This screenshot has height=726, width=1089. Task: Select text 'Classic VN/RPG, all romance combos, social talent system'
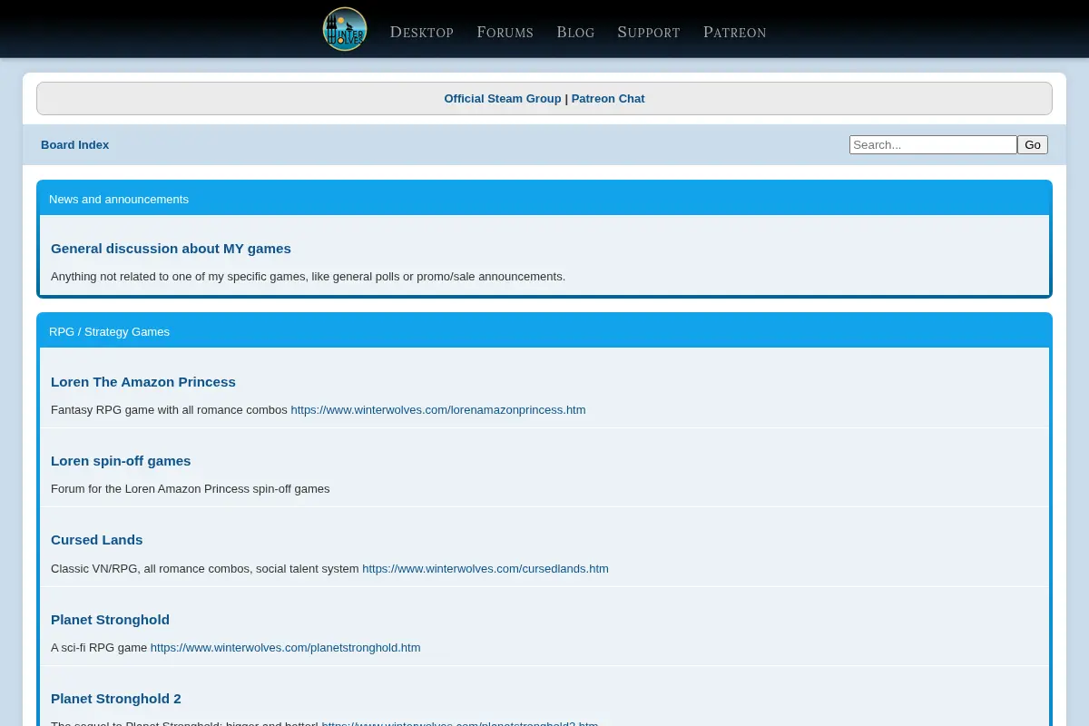(205, 569)
